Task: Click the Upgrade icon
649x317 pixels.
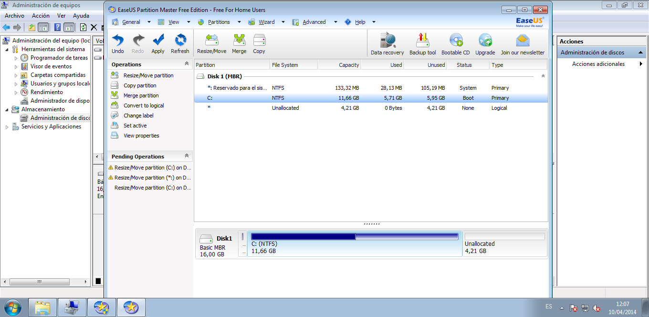Action: tap(485, 44)
